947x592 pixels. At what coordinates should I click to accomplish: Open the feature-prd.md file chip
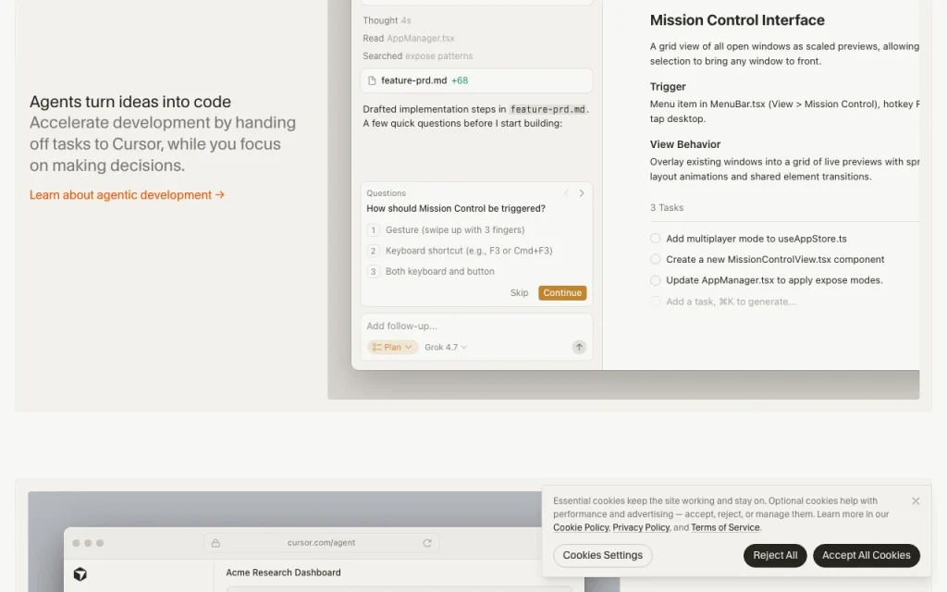click(476, 80)
